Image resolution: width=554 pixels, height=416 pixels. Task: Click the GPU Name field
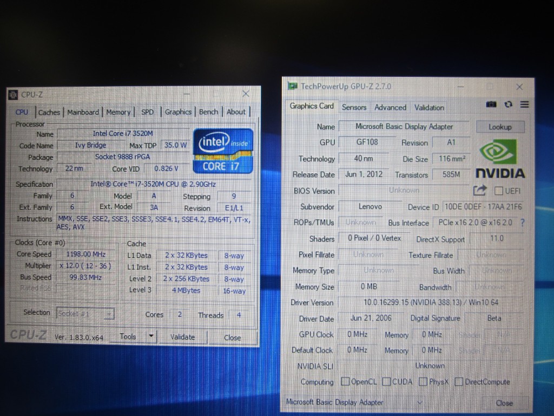[404, 126]
